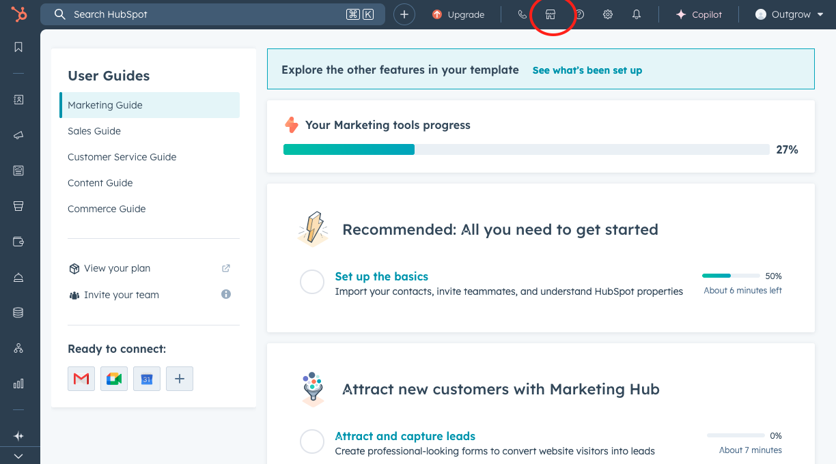Image resolution: width=836 pixels, height=464 pixels.
Task: Open the Reporting bar chart icon
Action: (18, 383)
